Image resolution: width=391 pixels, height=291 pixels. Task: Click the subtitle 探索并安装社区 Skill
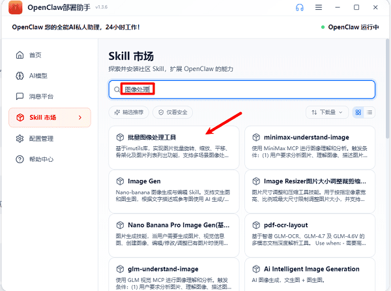(x=171, y=69)
